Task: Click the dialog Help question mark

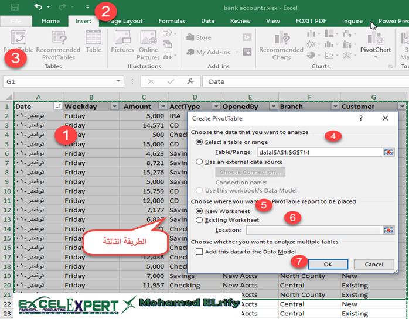Action: tap(361, 118)
